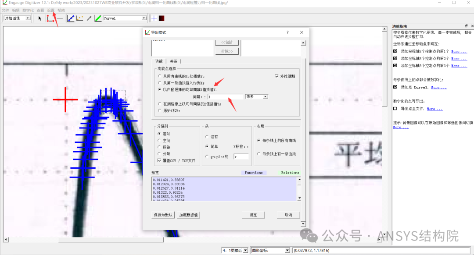The height and width of the screenshot is (255, 474).
Task: Click the main canvas horizontal scrollbar thumb
Action: [x=111, y=240]
